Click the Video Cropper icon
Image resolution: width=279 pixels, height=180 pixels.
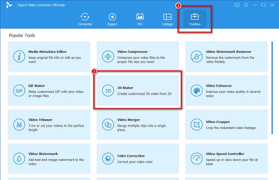click(196, 125)
